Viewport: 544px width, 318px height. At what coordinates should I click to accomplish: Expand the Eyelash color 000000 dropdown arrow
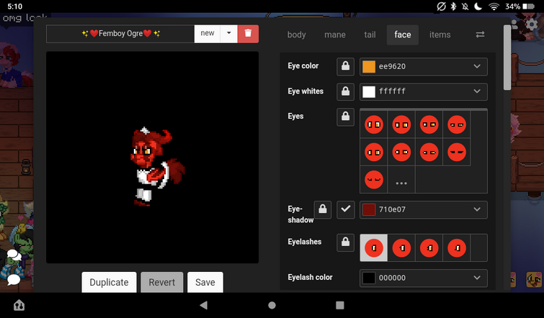477,278
